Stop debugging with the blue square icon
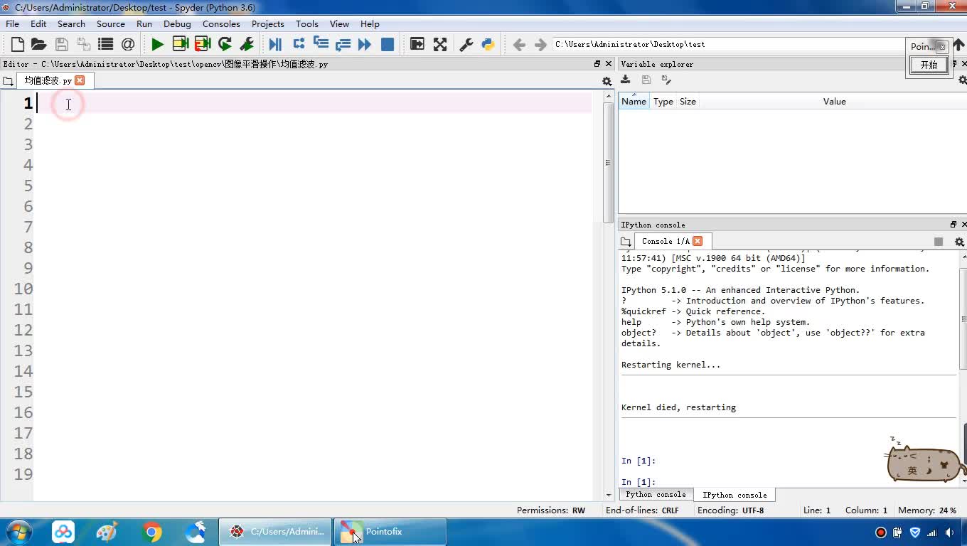This screenshot has height=546, width=967. [x=388, y=45]
